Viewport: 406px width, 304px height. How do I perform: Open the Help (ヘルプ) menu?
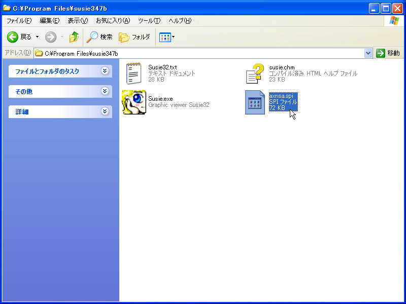click(180, 21)
